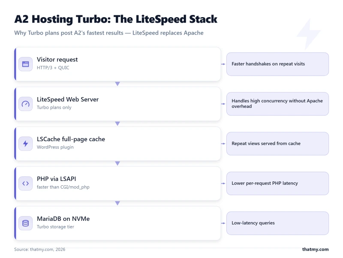343x258 pixels.
Task: Click the 'MariaDB on NVMe' heading
Action: coord(63,219)
